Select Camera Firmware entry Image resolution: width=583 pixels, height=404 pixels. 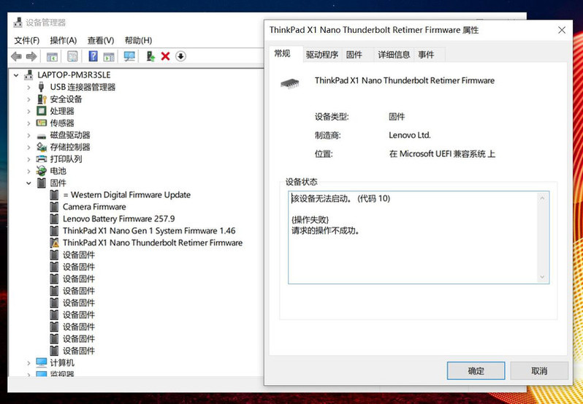(94, 207)
